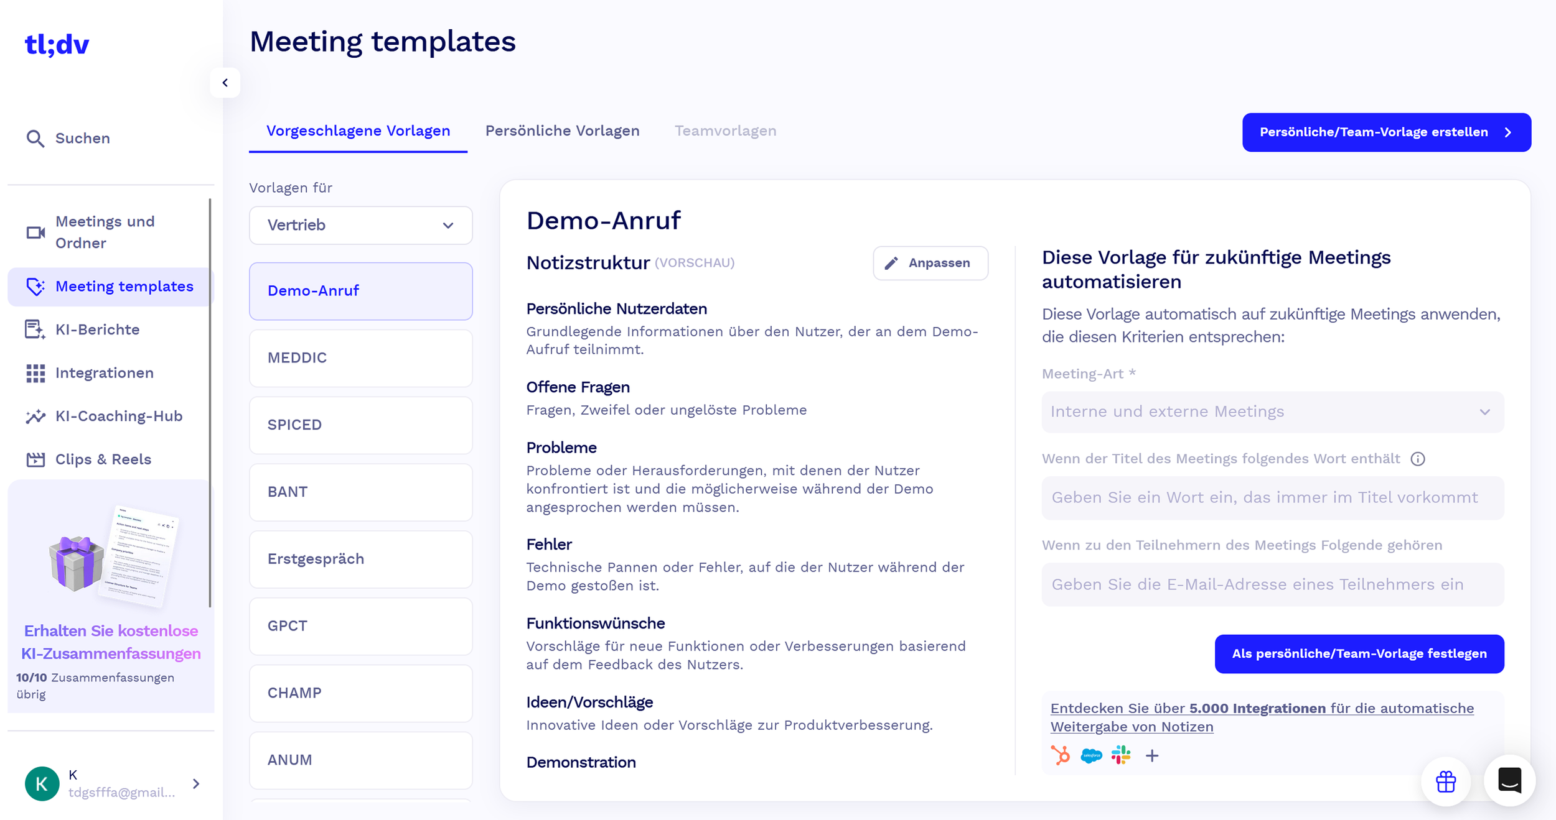This screenshot has width=1556, height=820.
Task: Open Clips & Reels in sidebar
Action: pos(103,459)
